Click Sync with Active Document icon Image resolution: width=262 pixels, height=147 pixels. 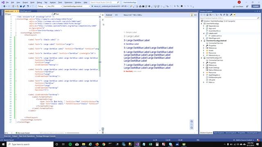point(221,15)
